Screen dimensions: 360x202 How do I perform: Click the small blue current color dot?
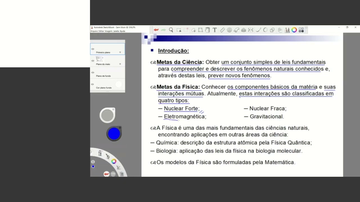click(x=93, y=167)
